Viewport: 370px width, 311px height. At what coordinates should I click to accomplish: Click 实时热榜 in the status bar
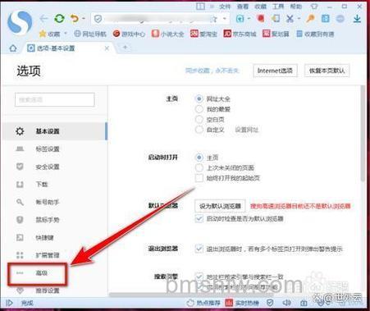point(242,303)
